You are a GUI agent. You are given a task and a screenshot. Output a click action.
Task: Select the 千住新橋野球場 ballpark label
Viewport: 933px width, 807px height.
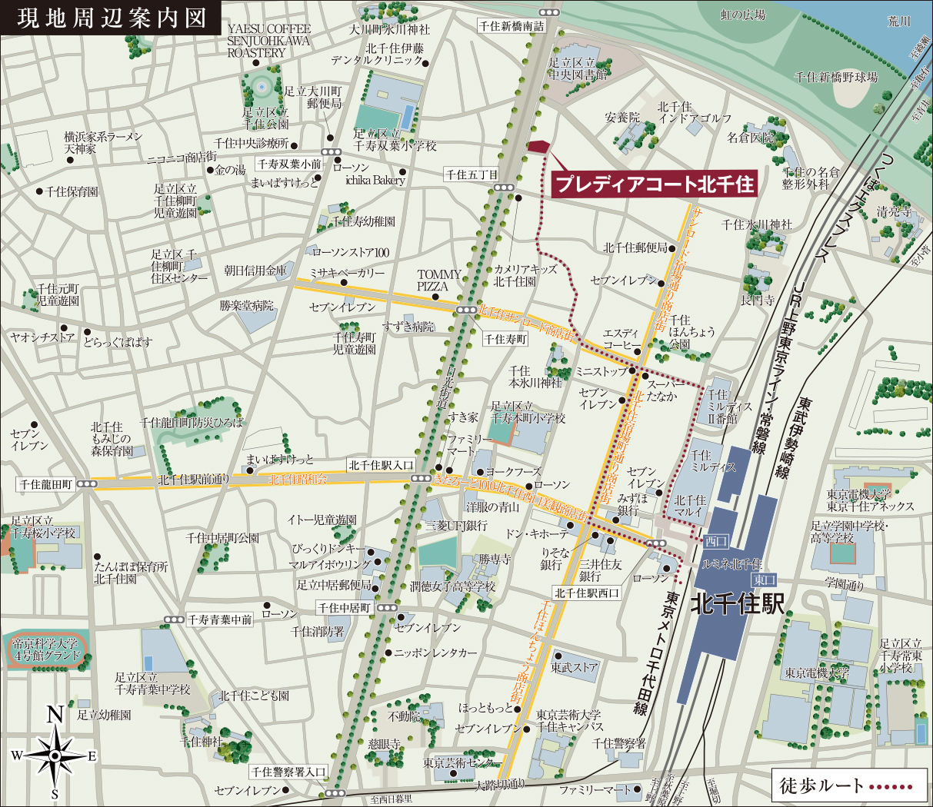tap(836, 77)
